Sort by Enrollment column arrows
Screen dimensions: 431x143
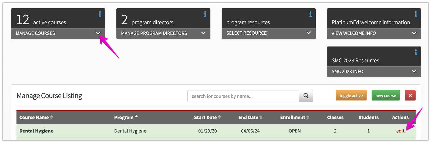[308, 117]
